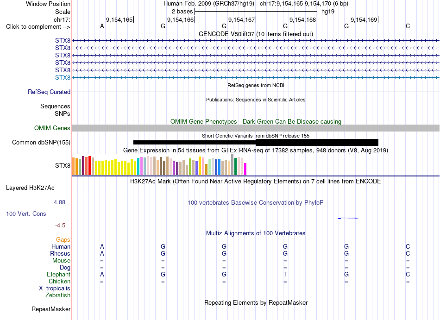
Task: Click the Mouse species label
Action: [61, 261]
